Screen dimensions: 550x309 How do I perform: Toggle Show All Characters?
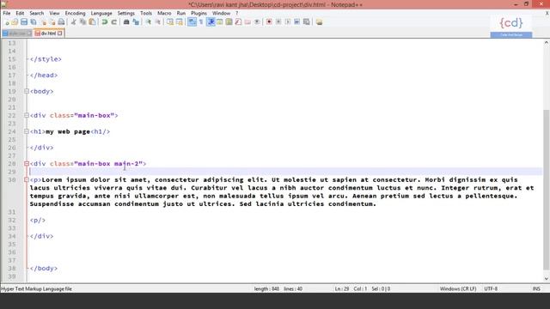[x=201, y=22]
